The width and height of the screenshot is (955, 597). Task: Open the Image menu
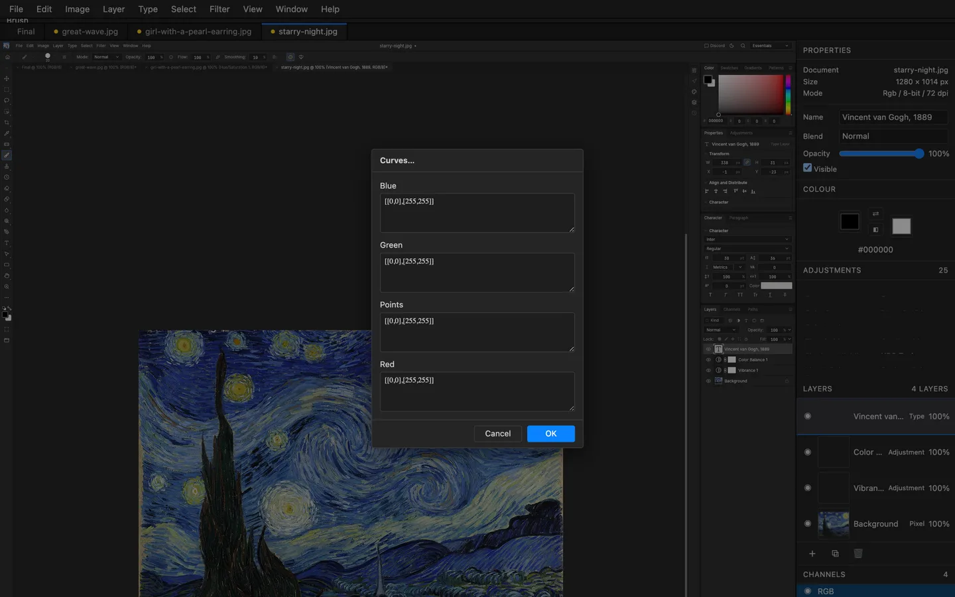(x=77, y=9)
